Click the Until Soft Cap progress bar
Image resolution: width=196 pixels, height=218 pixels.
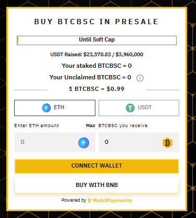96,40
